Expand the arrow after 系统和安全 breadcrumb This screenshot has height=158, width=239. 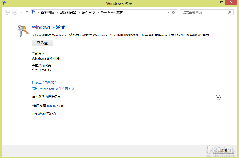coord(79,12)
